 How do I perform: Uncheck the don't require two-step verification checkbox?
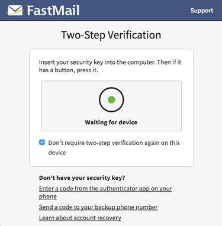click(42, 142)
